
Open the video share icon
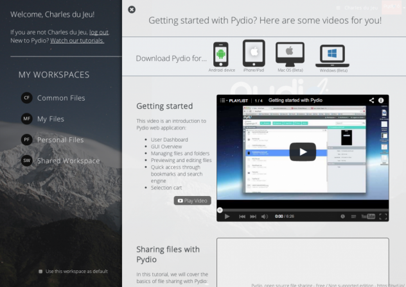pos(371,101)
